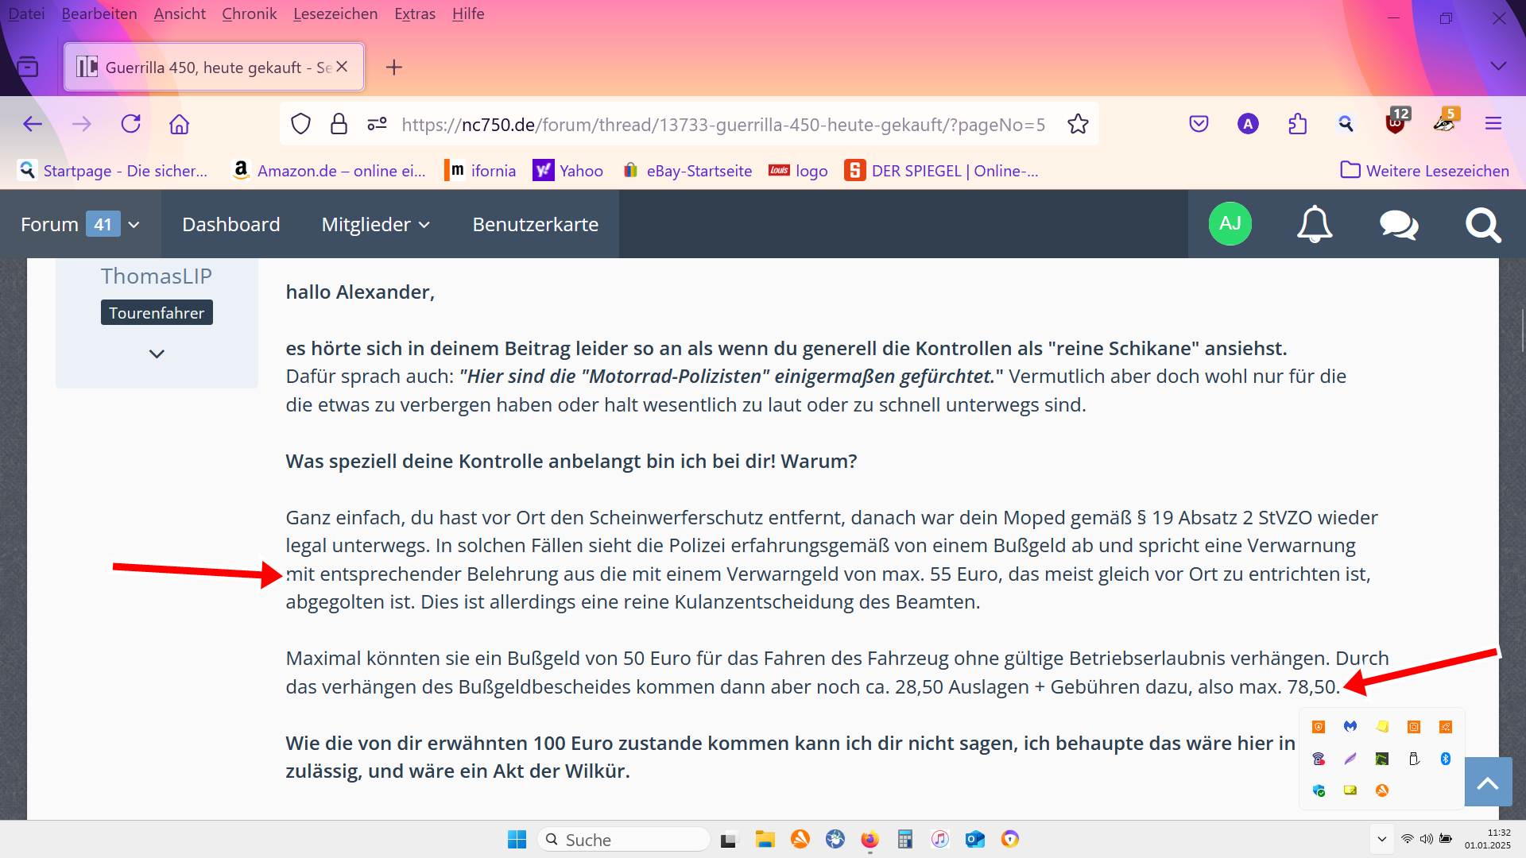
Task: Open the Dashboard link
Action: pyautogui.click(x=230, y=225)
